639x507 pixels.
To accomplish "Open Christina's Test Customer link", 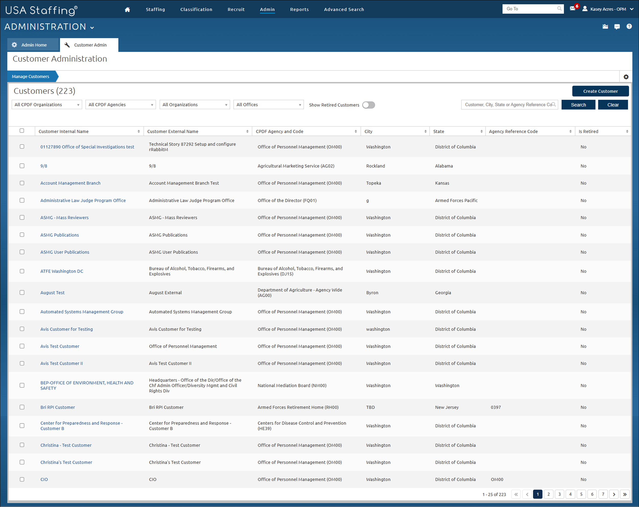I will [x=66, y=462].
